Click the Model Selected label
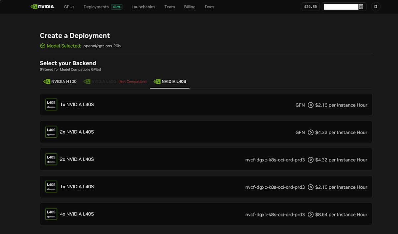Image resolution: width=398 pixels, height=234 pixels. 64,46
